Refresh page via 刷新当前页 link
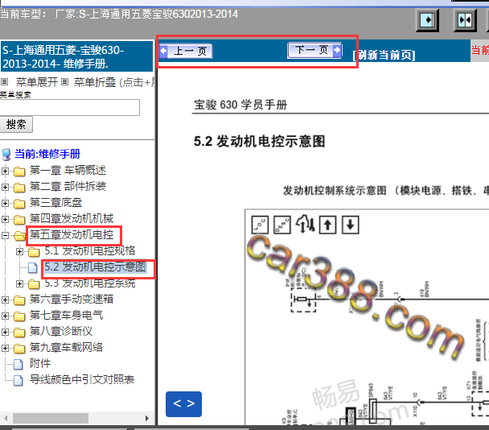Viewport: 489px width, 430px height. [384, 56]
